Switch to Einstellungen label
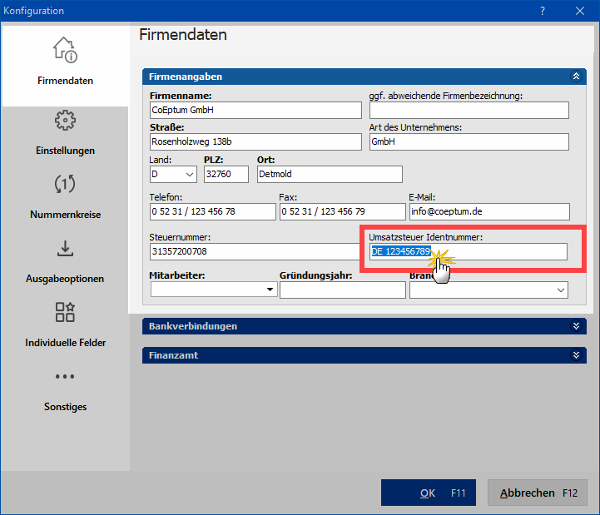Viewport: 600px width, 515px height. [x=65, y=151]
